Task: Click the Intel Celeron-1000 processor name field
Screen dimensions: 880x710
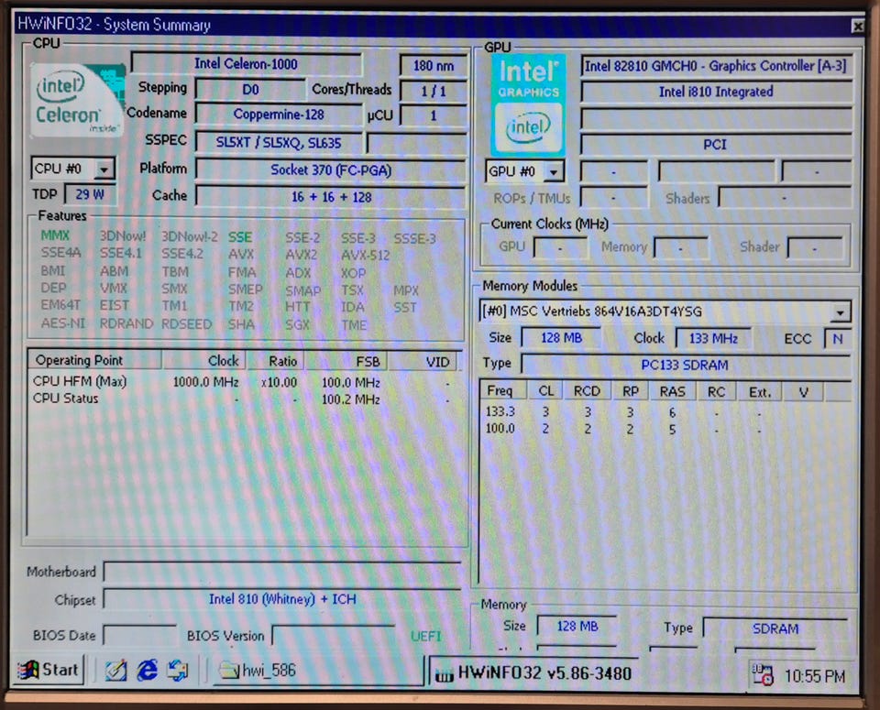Action: click(x=247, y=64)
